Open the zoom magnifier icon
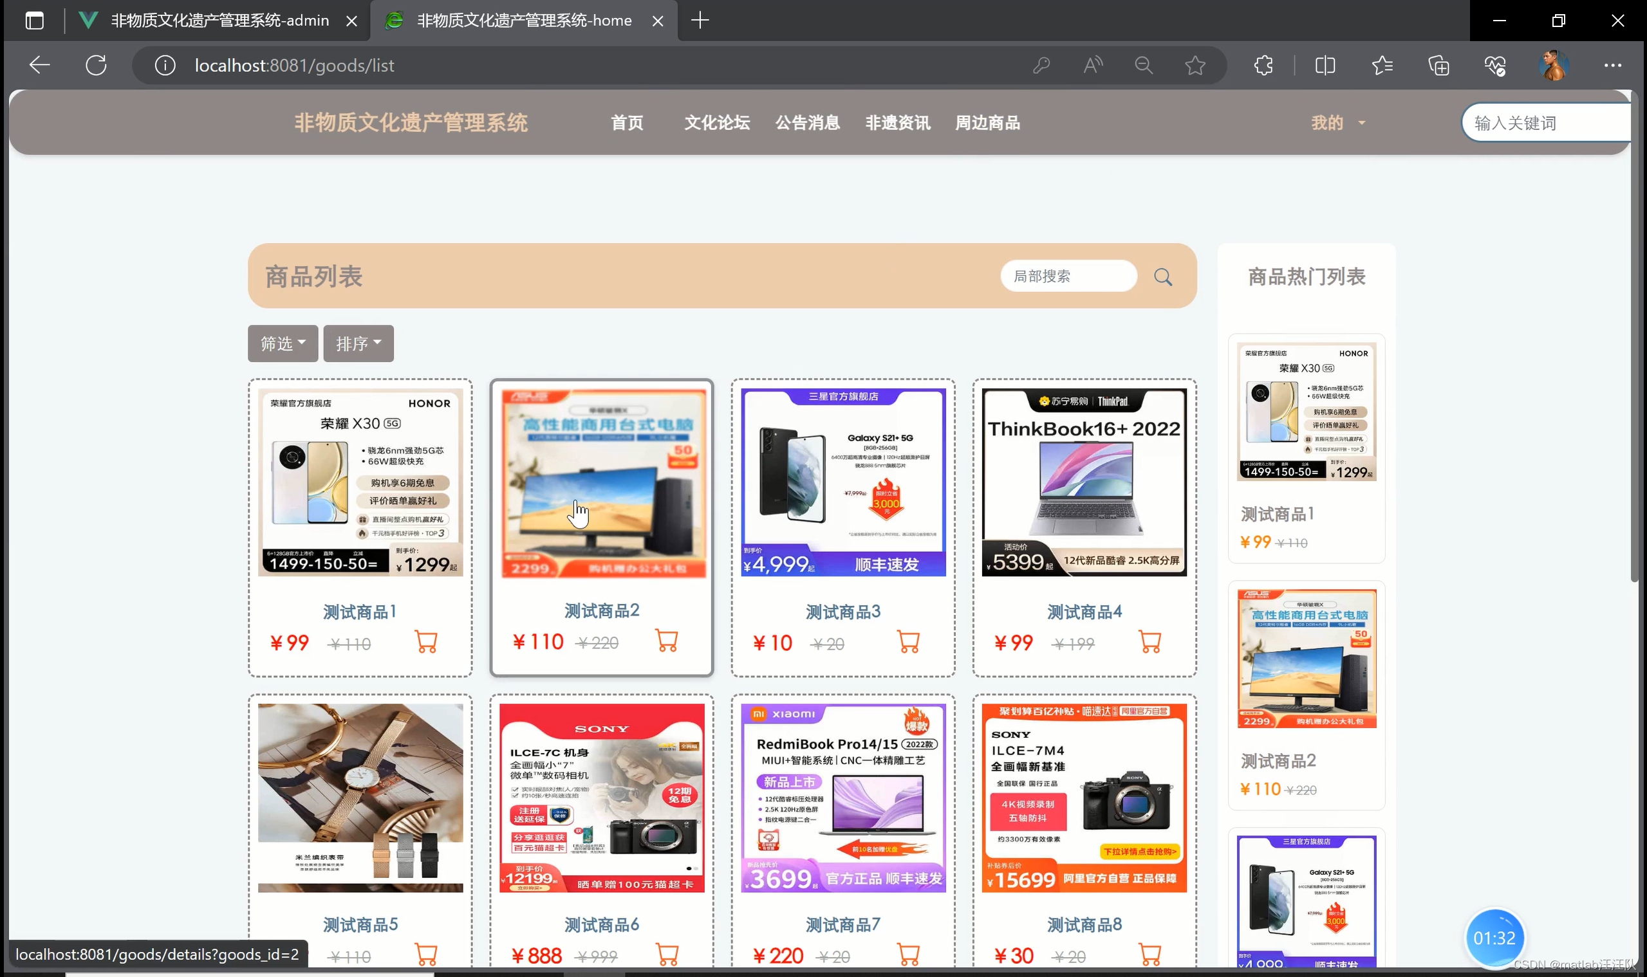 (1144, 65)
